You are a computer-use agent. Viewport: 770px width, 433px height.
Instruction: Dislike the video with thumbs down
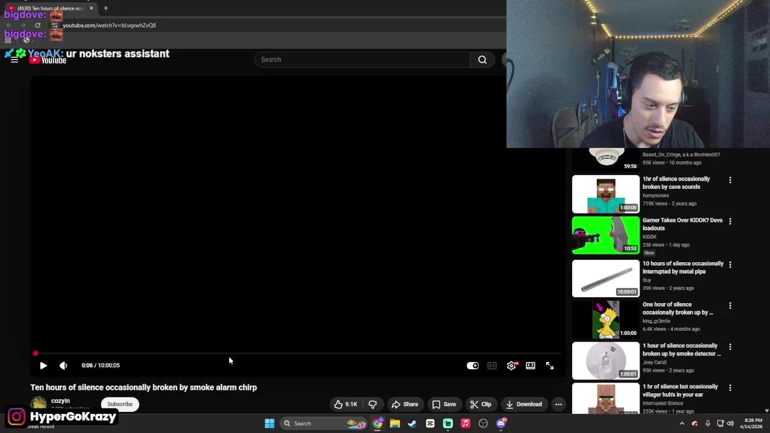[x=372, y=404]
